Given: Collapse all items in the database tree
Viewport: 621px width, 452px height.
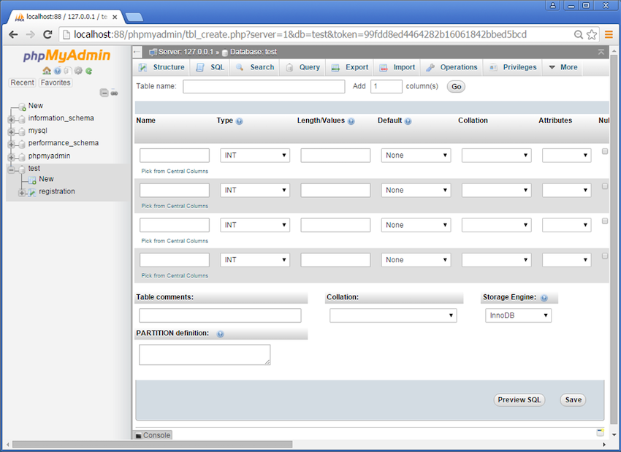Looking at the screenshot, I should point(103,93).
